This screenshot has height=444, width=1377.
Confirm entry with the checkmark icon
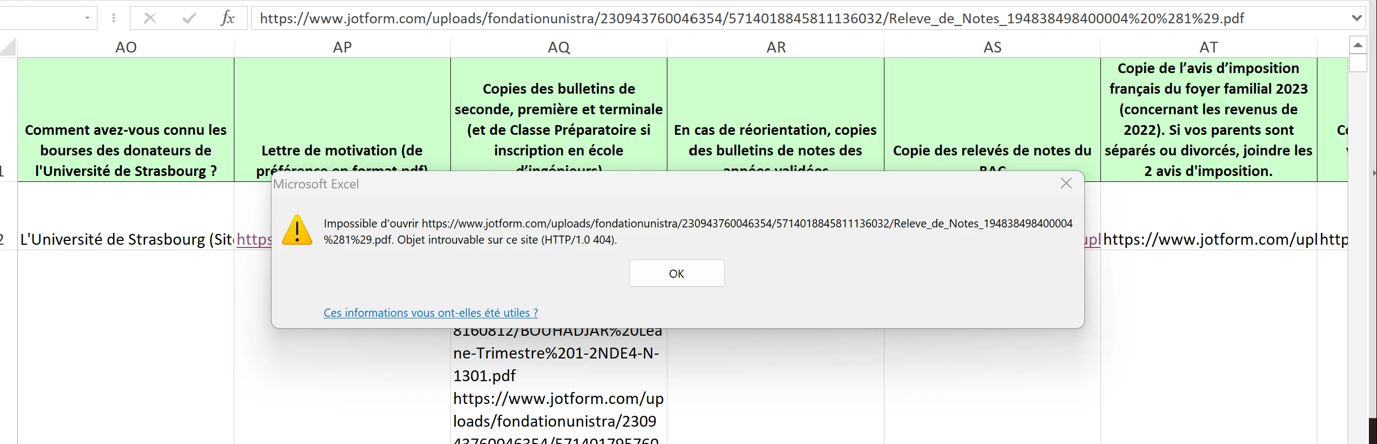[x=189, y=18]
